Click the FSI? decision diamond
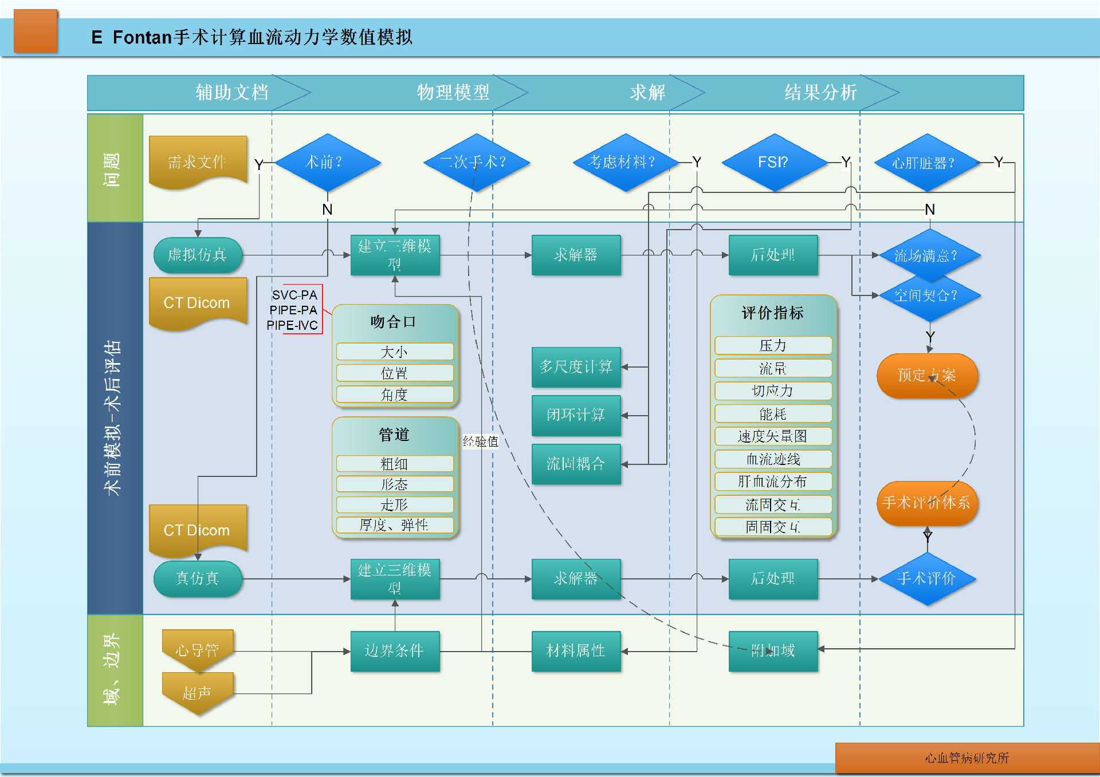The width and height of the screenshot is (1100, 777). (773, 163)
